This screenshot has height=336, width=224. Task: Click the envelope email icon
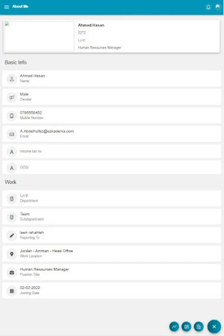(12, 134)
